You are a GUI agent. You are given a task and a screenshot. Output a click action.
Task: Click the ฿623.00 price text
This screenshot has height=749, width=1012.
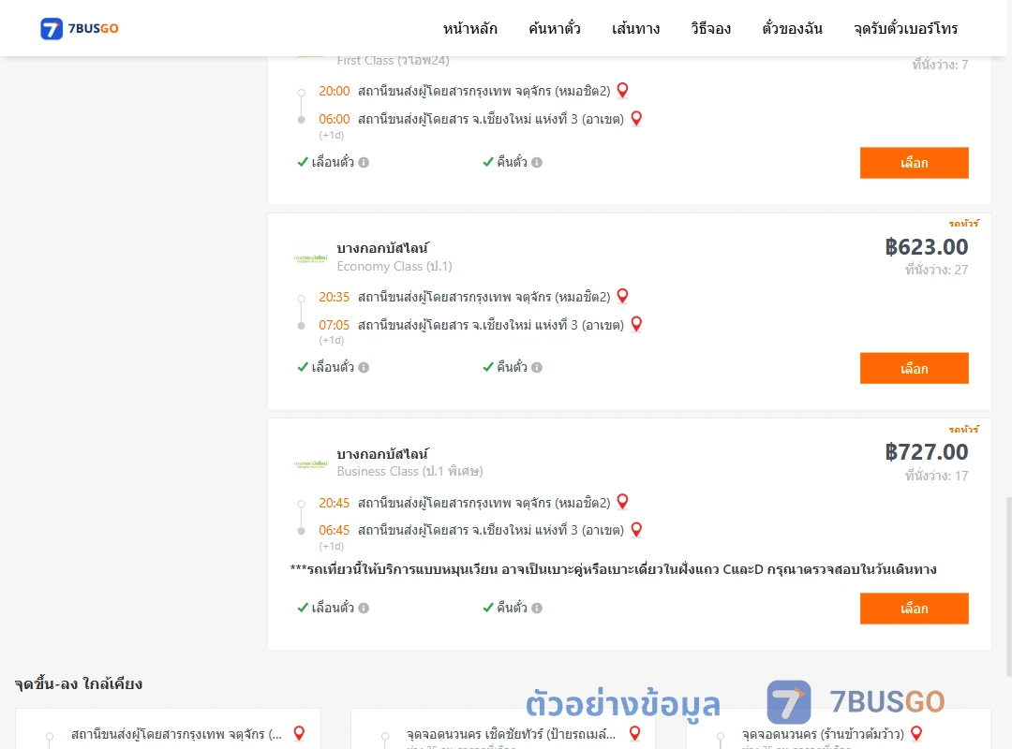(926, 246)
